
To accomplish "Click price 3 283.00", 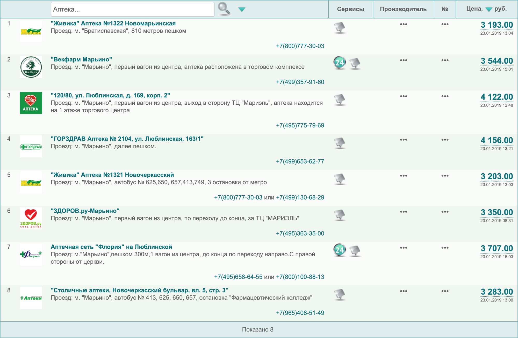I will (497, 292).
